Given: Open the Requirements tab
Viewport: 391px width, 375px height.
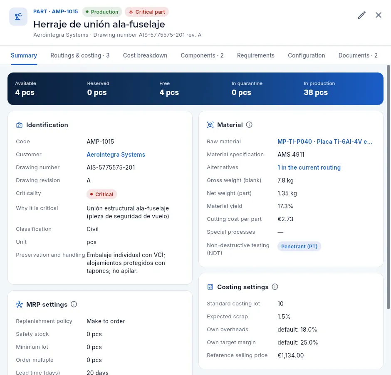Looking at the screenshot, I should pyautogui.click(x=255, y=55).
